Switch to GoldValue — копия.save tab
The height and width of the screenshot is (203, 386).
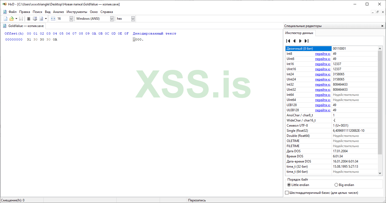tap(23, 26)
